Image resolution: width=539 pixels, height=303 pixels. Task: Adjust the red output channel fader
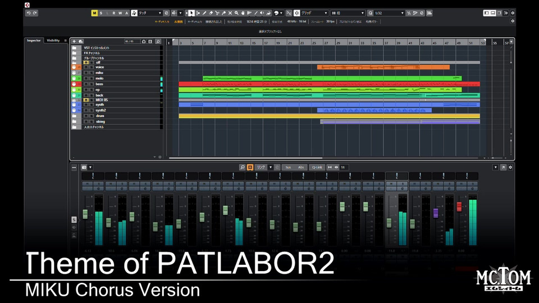coord(459,206)
